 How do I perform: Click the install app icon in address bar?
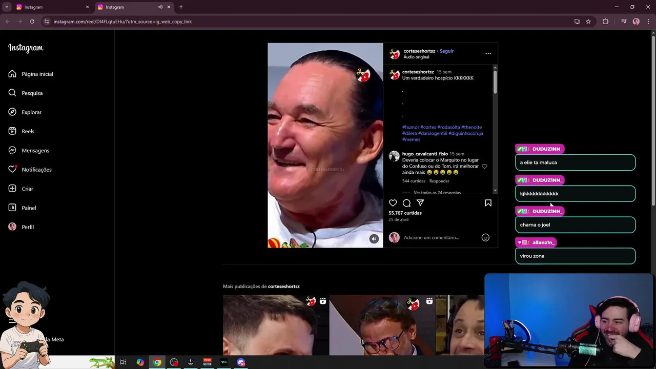point(577,22)
